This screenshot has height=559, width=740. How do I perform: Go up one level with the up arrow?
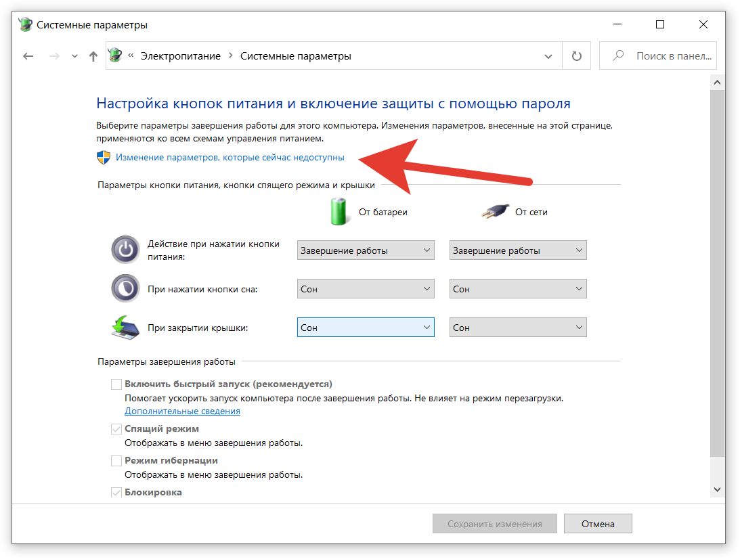pos(93,56)
